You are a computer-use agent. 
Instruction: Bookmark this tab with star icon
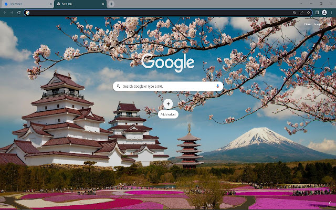309,13
